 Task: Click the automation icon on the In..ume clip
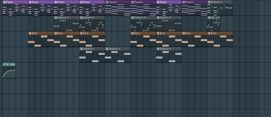point(4,65)
